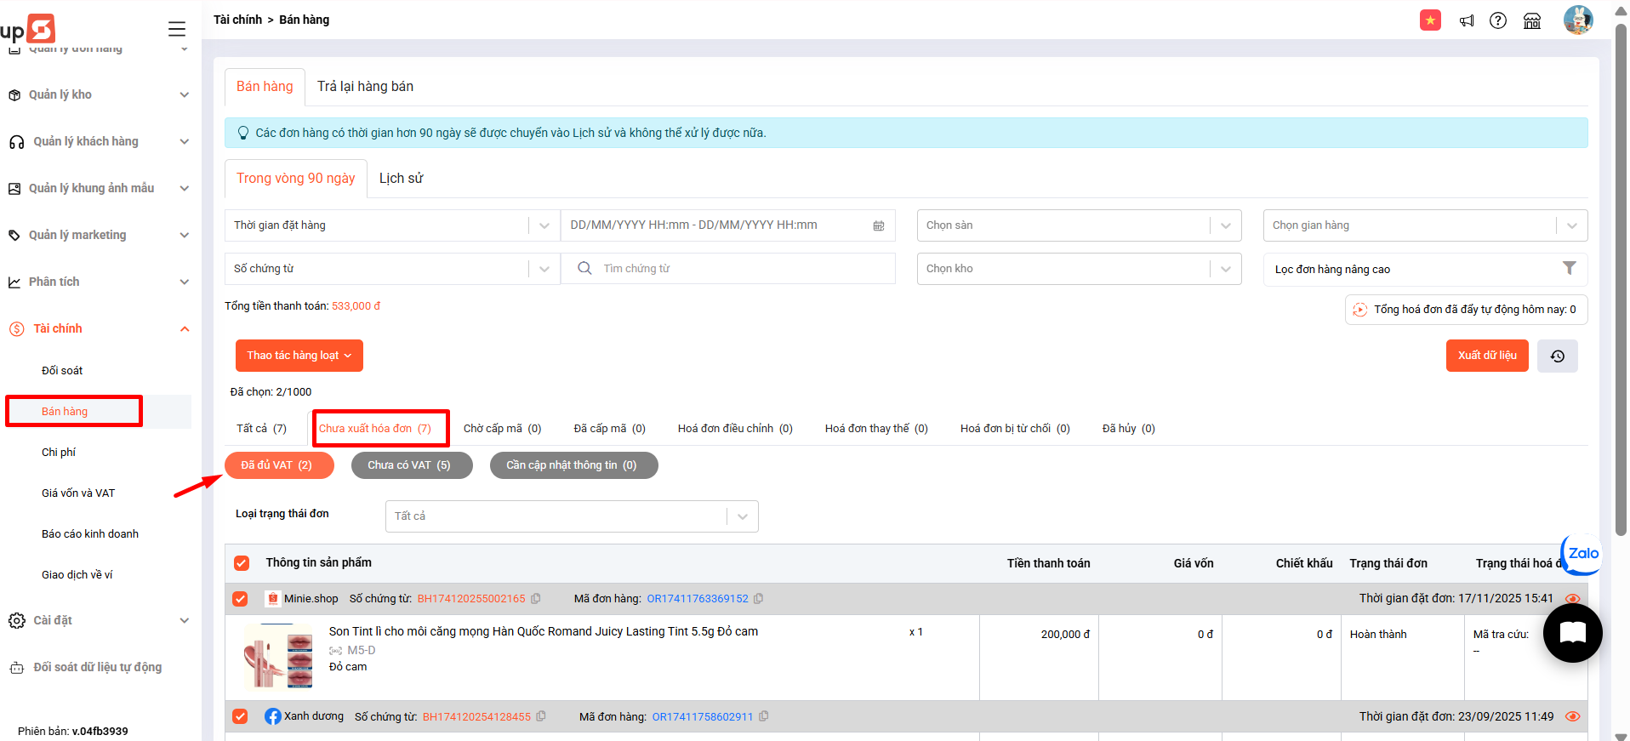Open the Loại trạng thái đơn dropdown
1630x741 pixels.
pos(571,516)
